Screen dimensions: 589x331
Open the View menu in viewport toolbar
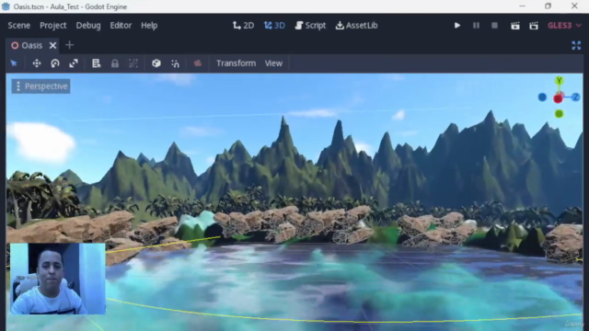pyautogui.click(x=273, y=63)
